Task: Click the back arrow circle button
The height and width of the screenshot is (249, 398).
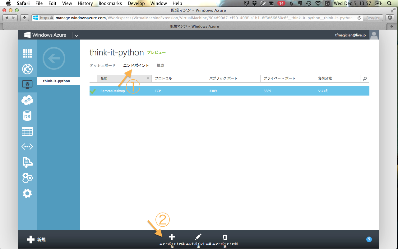Action: (54, 58)
